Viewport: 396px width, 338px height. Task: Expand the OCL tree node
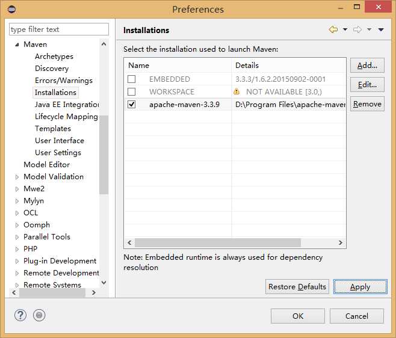click(17, 214)
